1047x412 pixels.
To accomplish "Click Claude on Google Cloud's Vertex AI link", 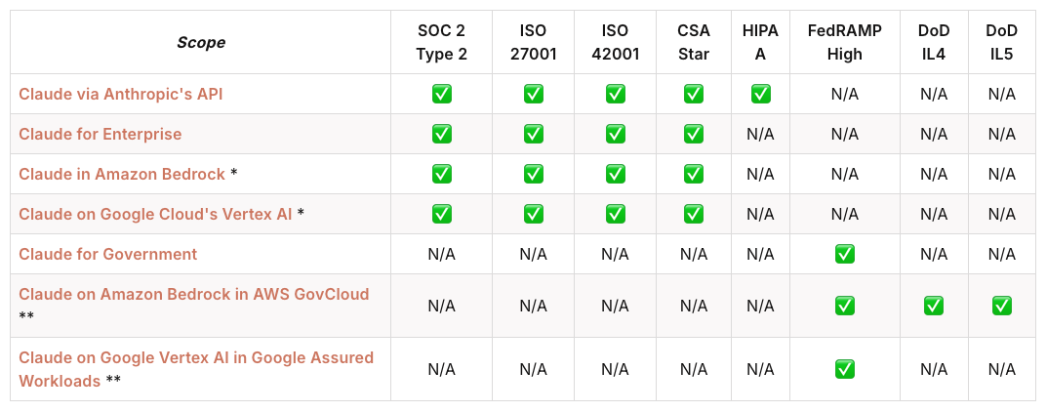I will point(155,214).
